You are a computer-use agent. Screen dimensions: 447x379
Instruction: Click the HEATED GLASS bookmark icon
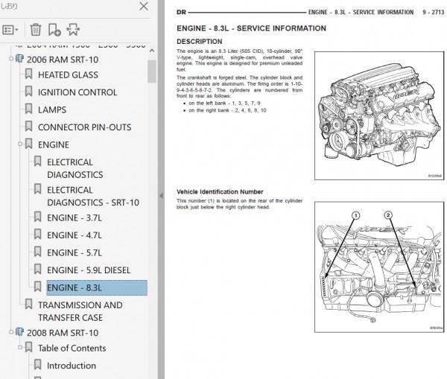click(28, 74)
